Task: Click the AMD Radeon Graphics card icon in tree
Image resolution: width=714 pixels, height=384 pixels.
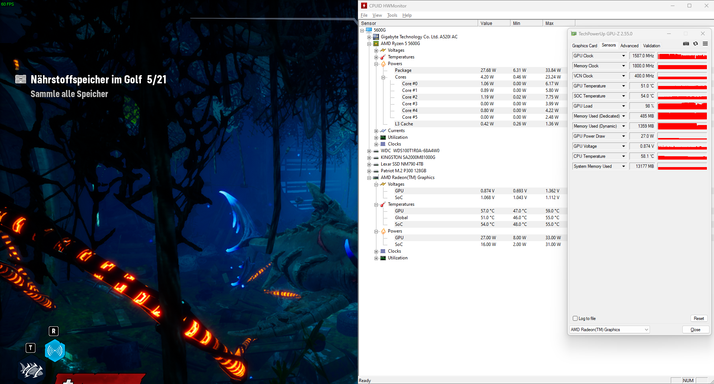Action: tap(376, 177)
